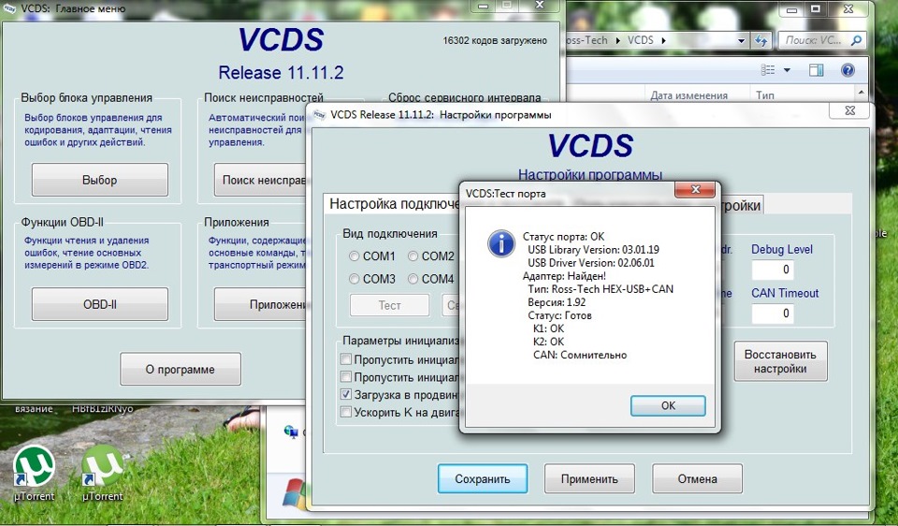Image resolution: width=898 pixels, height=526 pixels.
Task: Click OBD-II button in main menu
Action: (100, 304)
